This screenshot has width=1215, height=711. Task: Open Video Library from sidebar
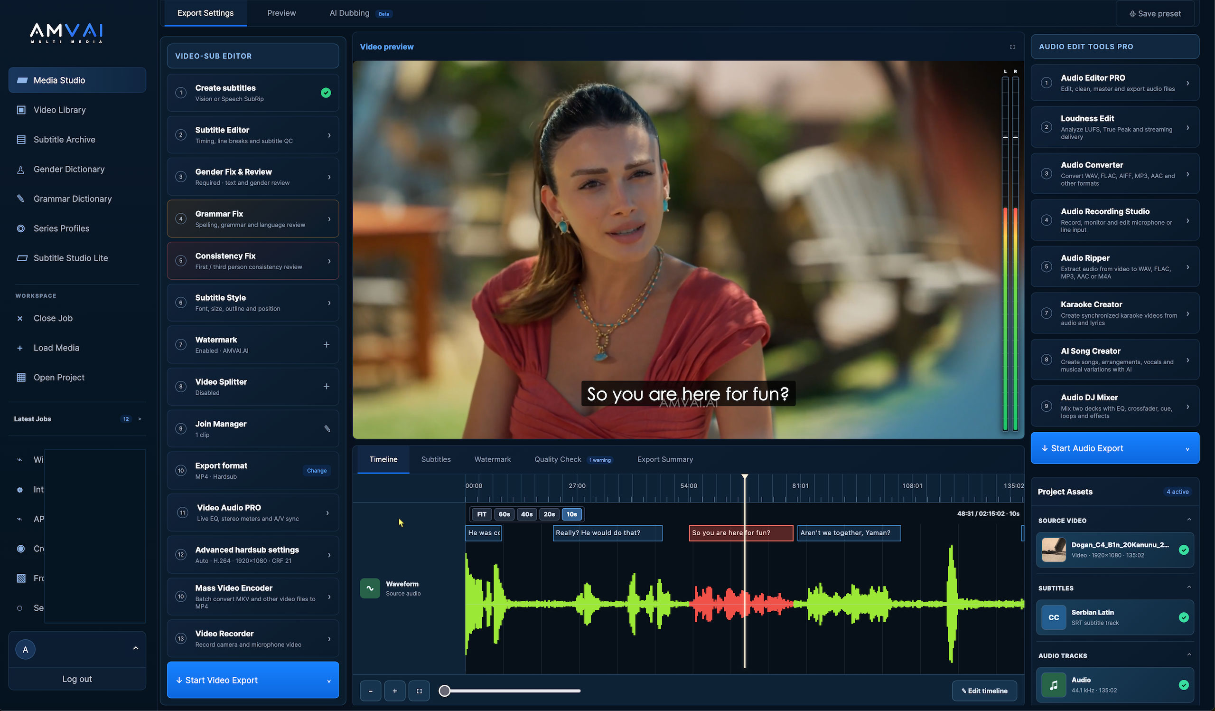(77, 110)
